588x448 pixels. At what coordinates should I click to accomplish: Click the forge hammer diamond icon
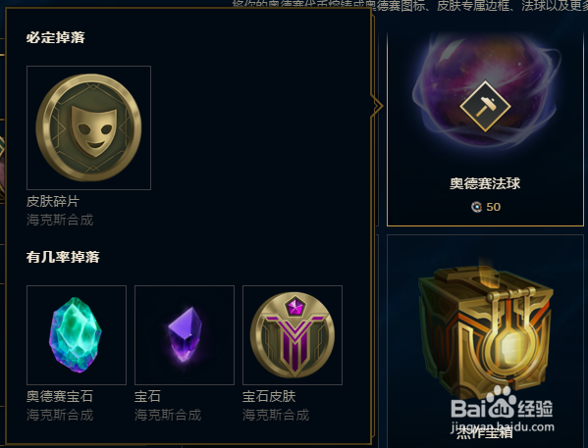coord(485,107)
